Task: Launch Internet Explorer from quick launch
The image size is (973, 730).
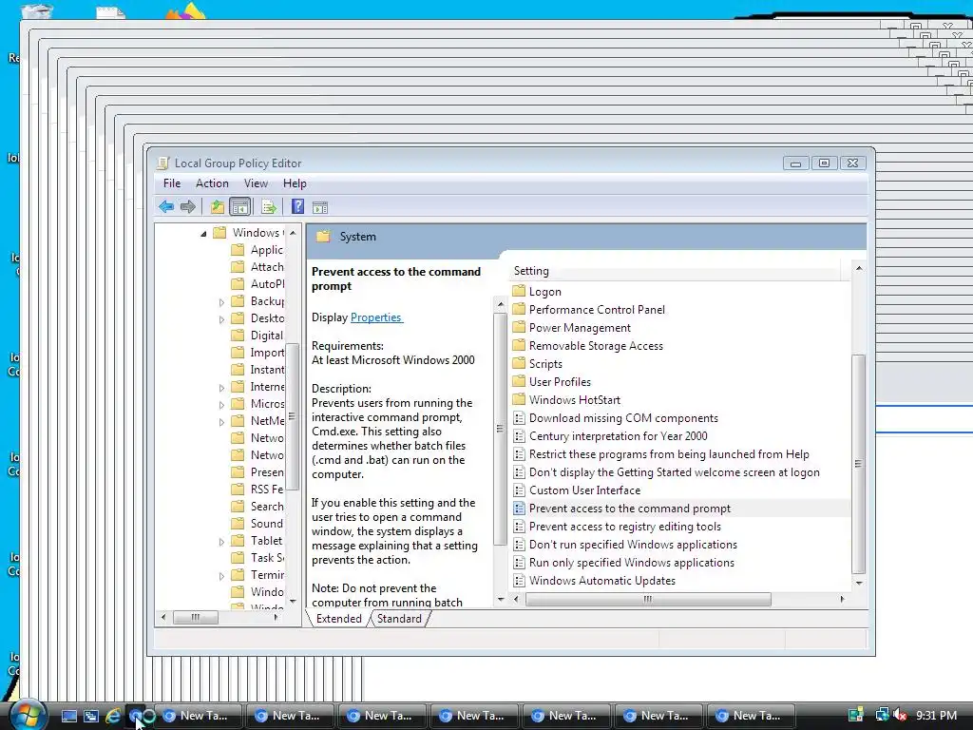Action: 113,716
